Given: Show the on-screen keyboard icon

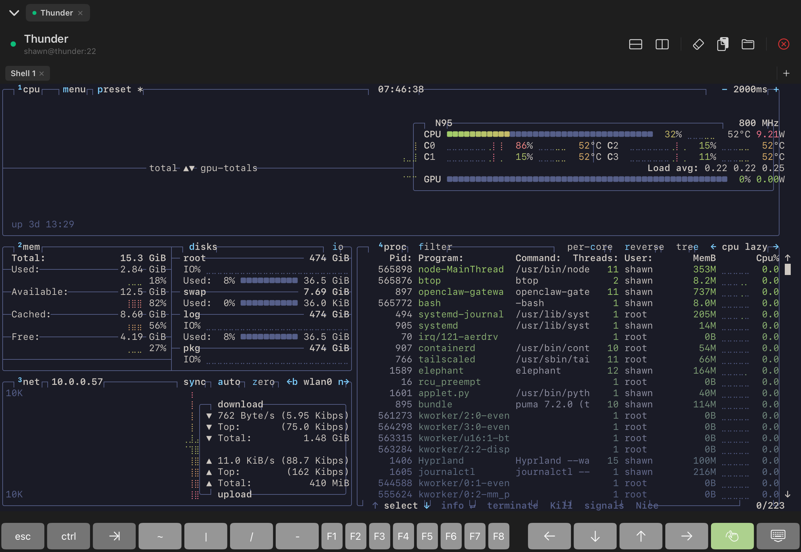Looking at the screenshot, I should [x=778, y=536].
